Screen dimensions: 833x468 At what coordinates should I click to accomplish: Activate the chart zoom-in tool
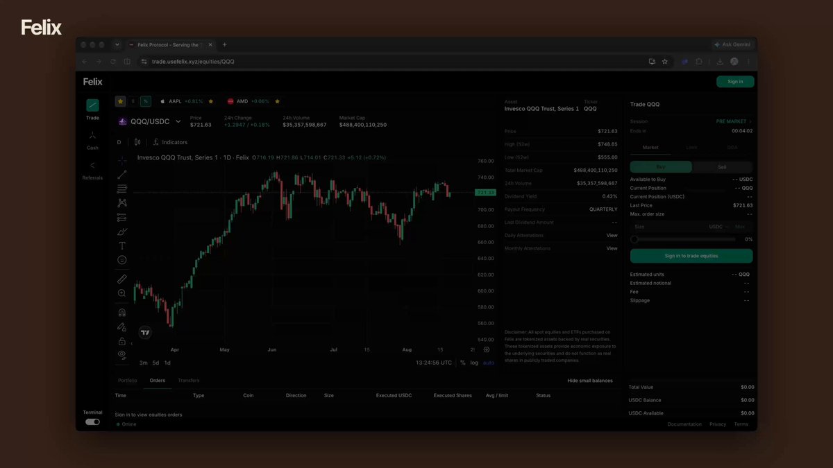point(122,293)
